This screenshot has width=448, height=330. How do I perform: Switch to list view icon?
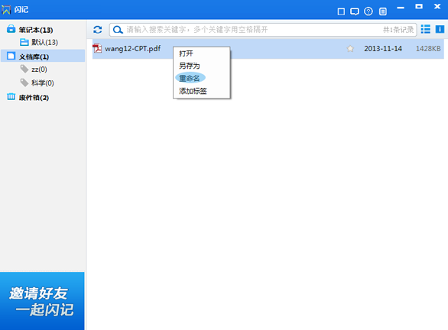tap(425, 29)
